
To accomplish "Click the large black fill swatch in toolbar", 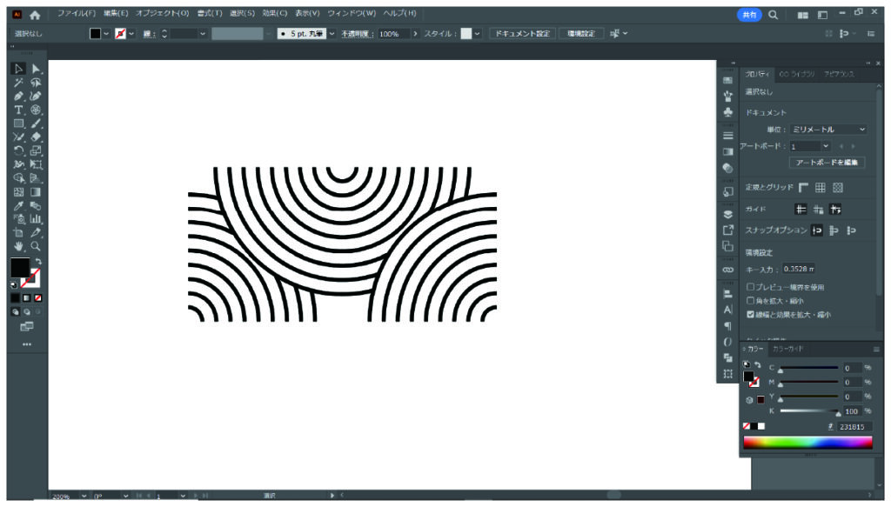I will (20, 267).
